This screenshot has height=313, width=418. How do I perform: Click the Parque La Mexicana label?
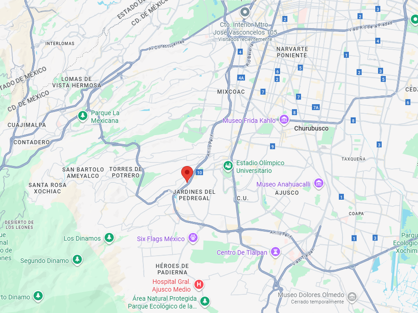[x=105, y=117]
